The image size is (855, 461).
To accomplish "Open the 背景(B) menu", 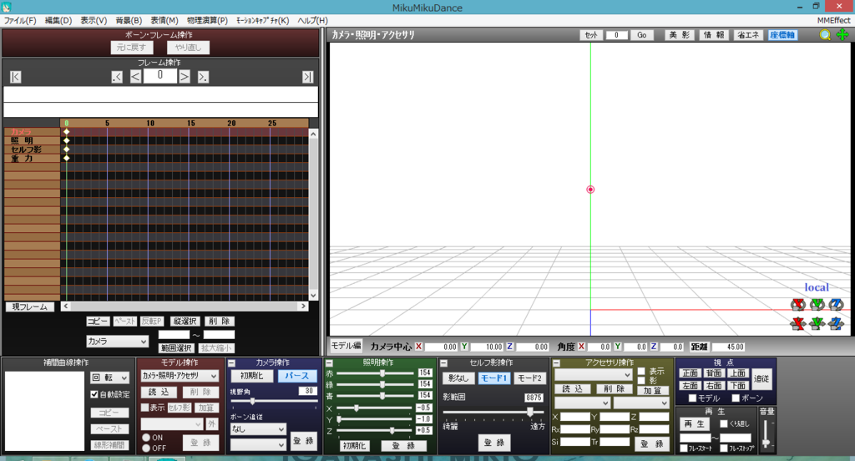I will click(x=129, y=20).
